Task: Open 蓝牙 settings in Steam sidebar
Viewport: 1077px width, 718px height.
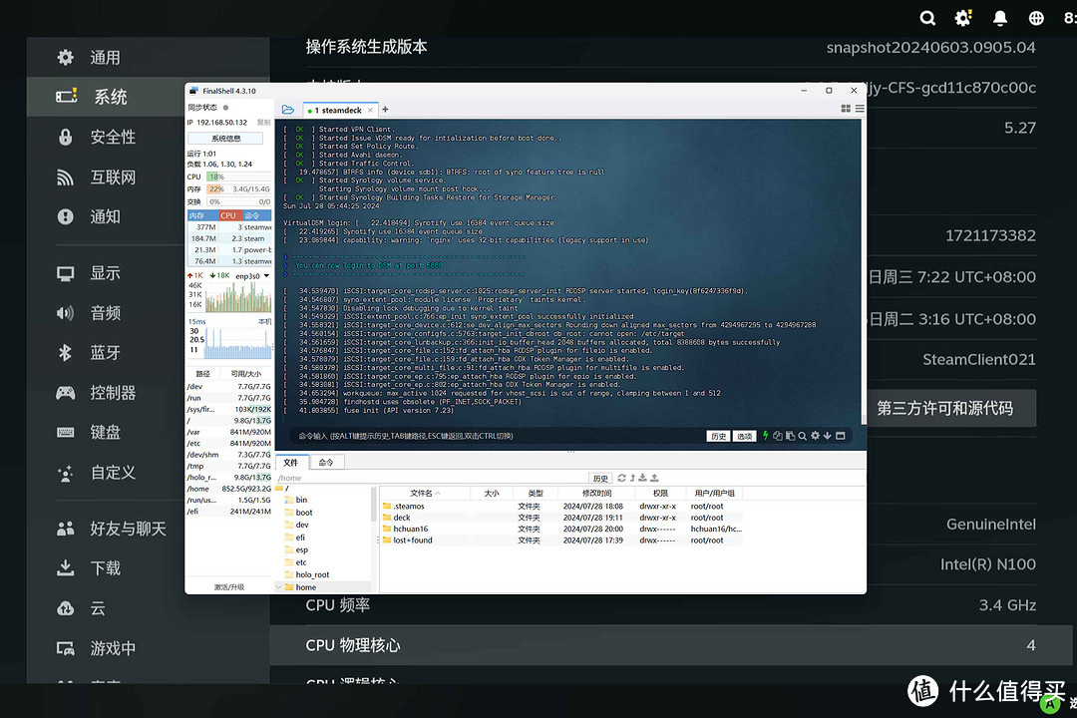Action: click(106, 353)
